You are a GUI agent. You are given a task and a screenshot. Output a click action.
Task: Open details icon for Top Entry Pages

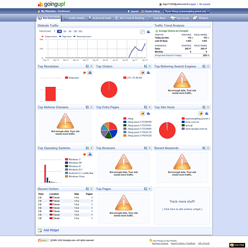click(x=145, y=107)
